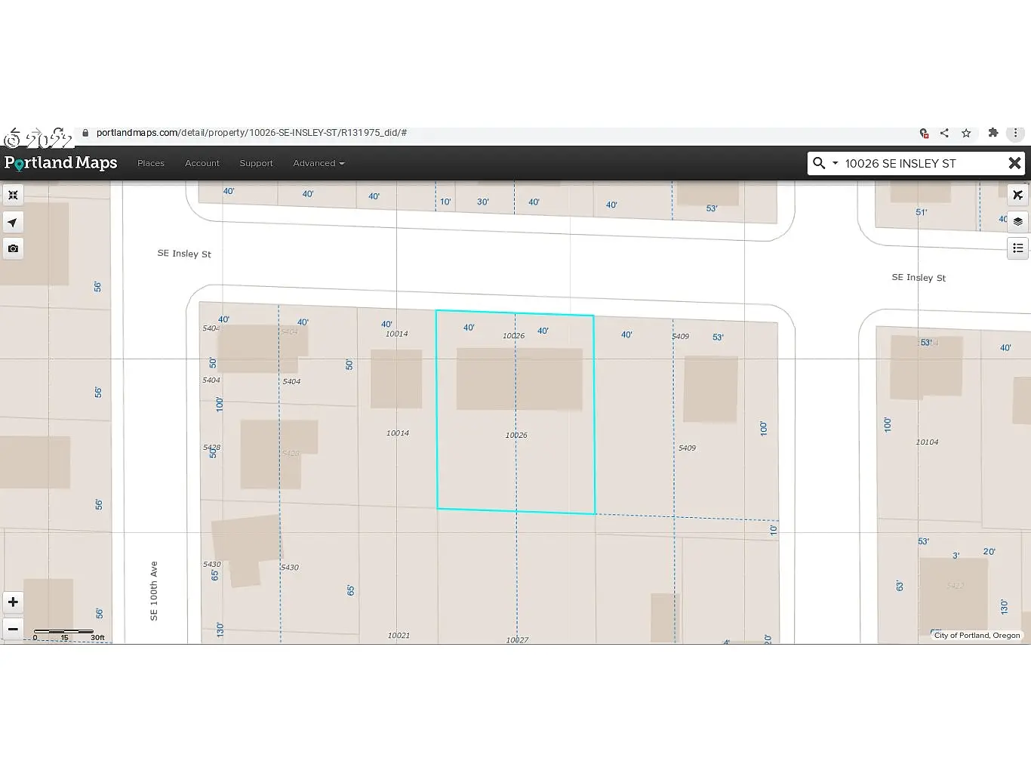Zoom out with the minus button

(13, 629)
